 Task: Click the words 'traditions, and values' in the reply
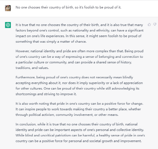point(32,68)
